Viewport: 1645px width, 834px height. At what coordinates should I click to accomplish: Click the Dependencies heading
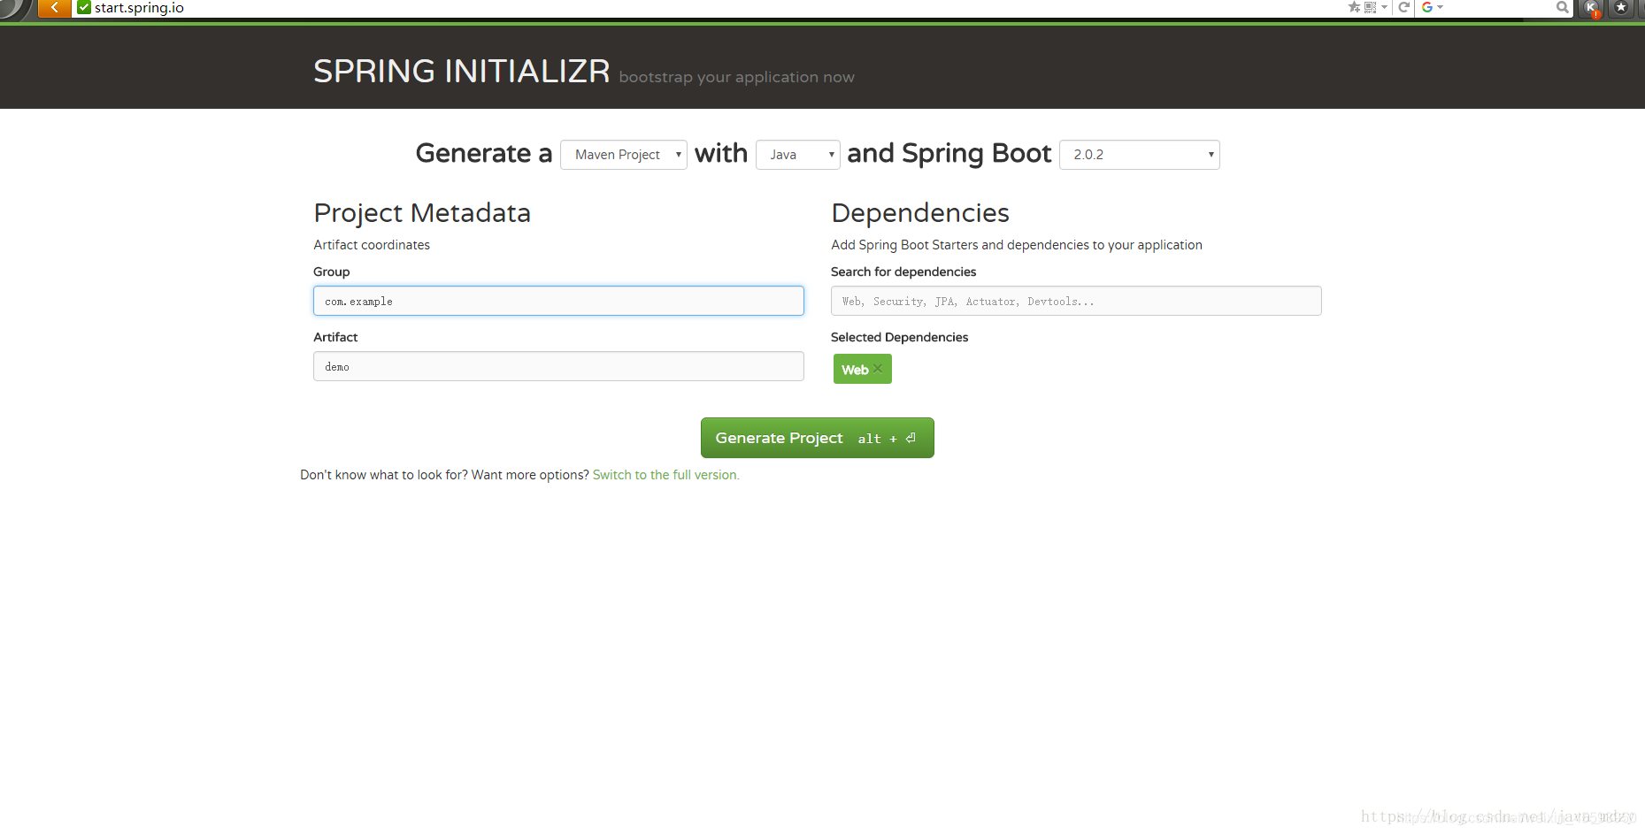(x=920, y=213)
